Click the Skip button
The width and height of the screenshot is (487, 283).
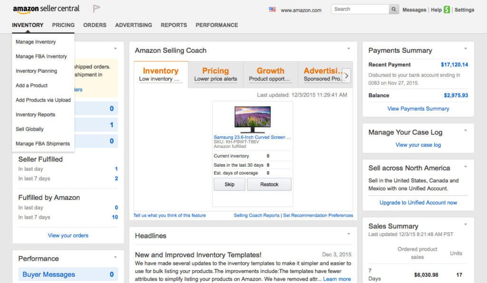230,184
